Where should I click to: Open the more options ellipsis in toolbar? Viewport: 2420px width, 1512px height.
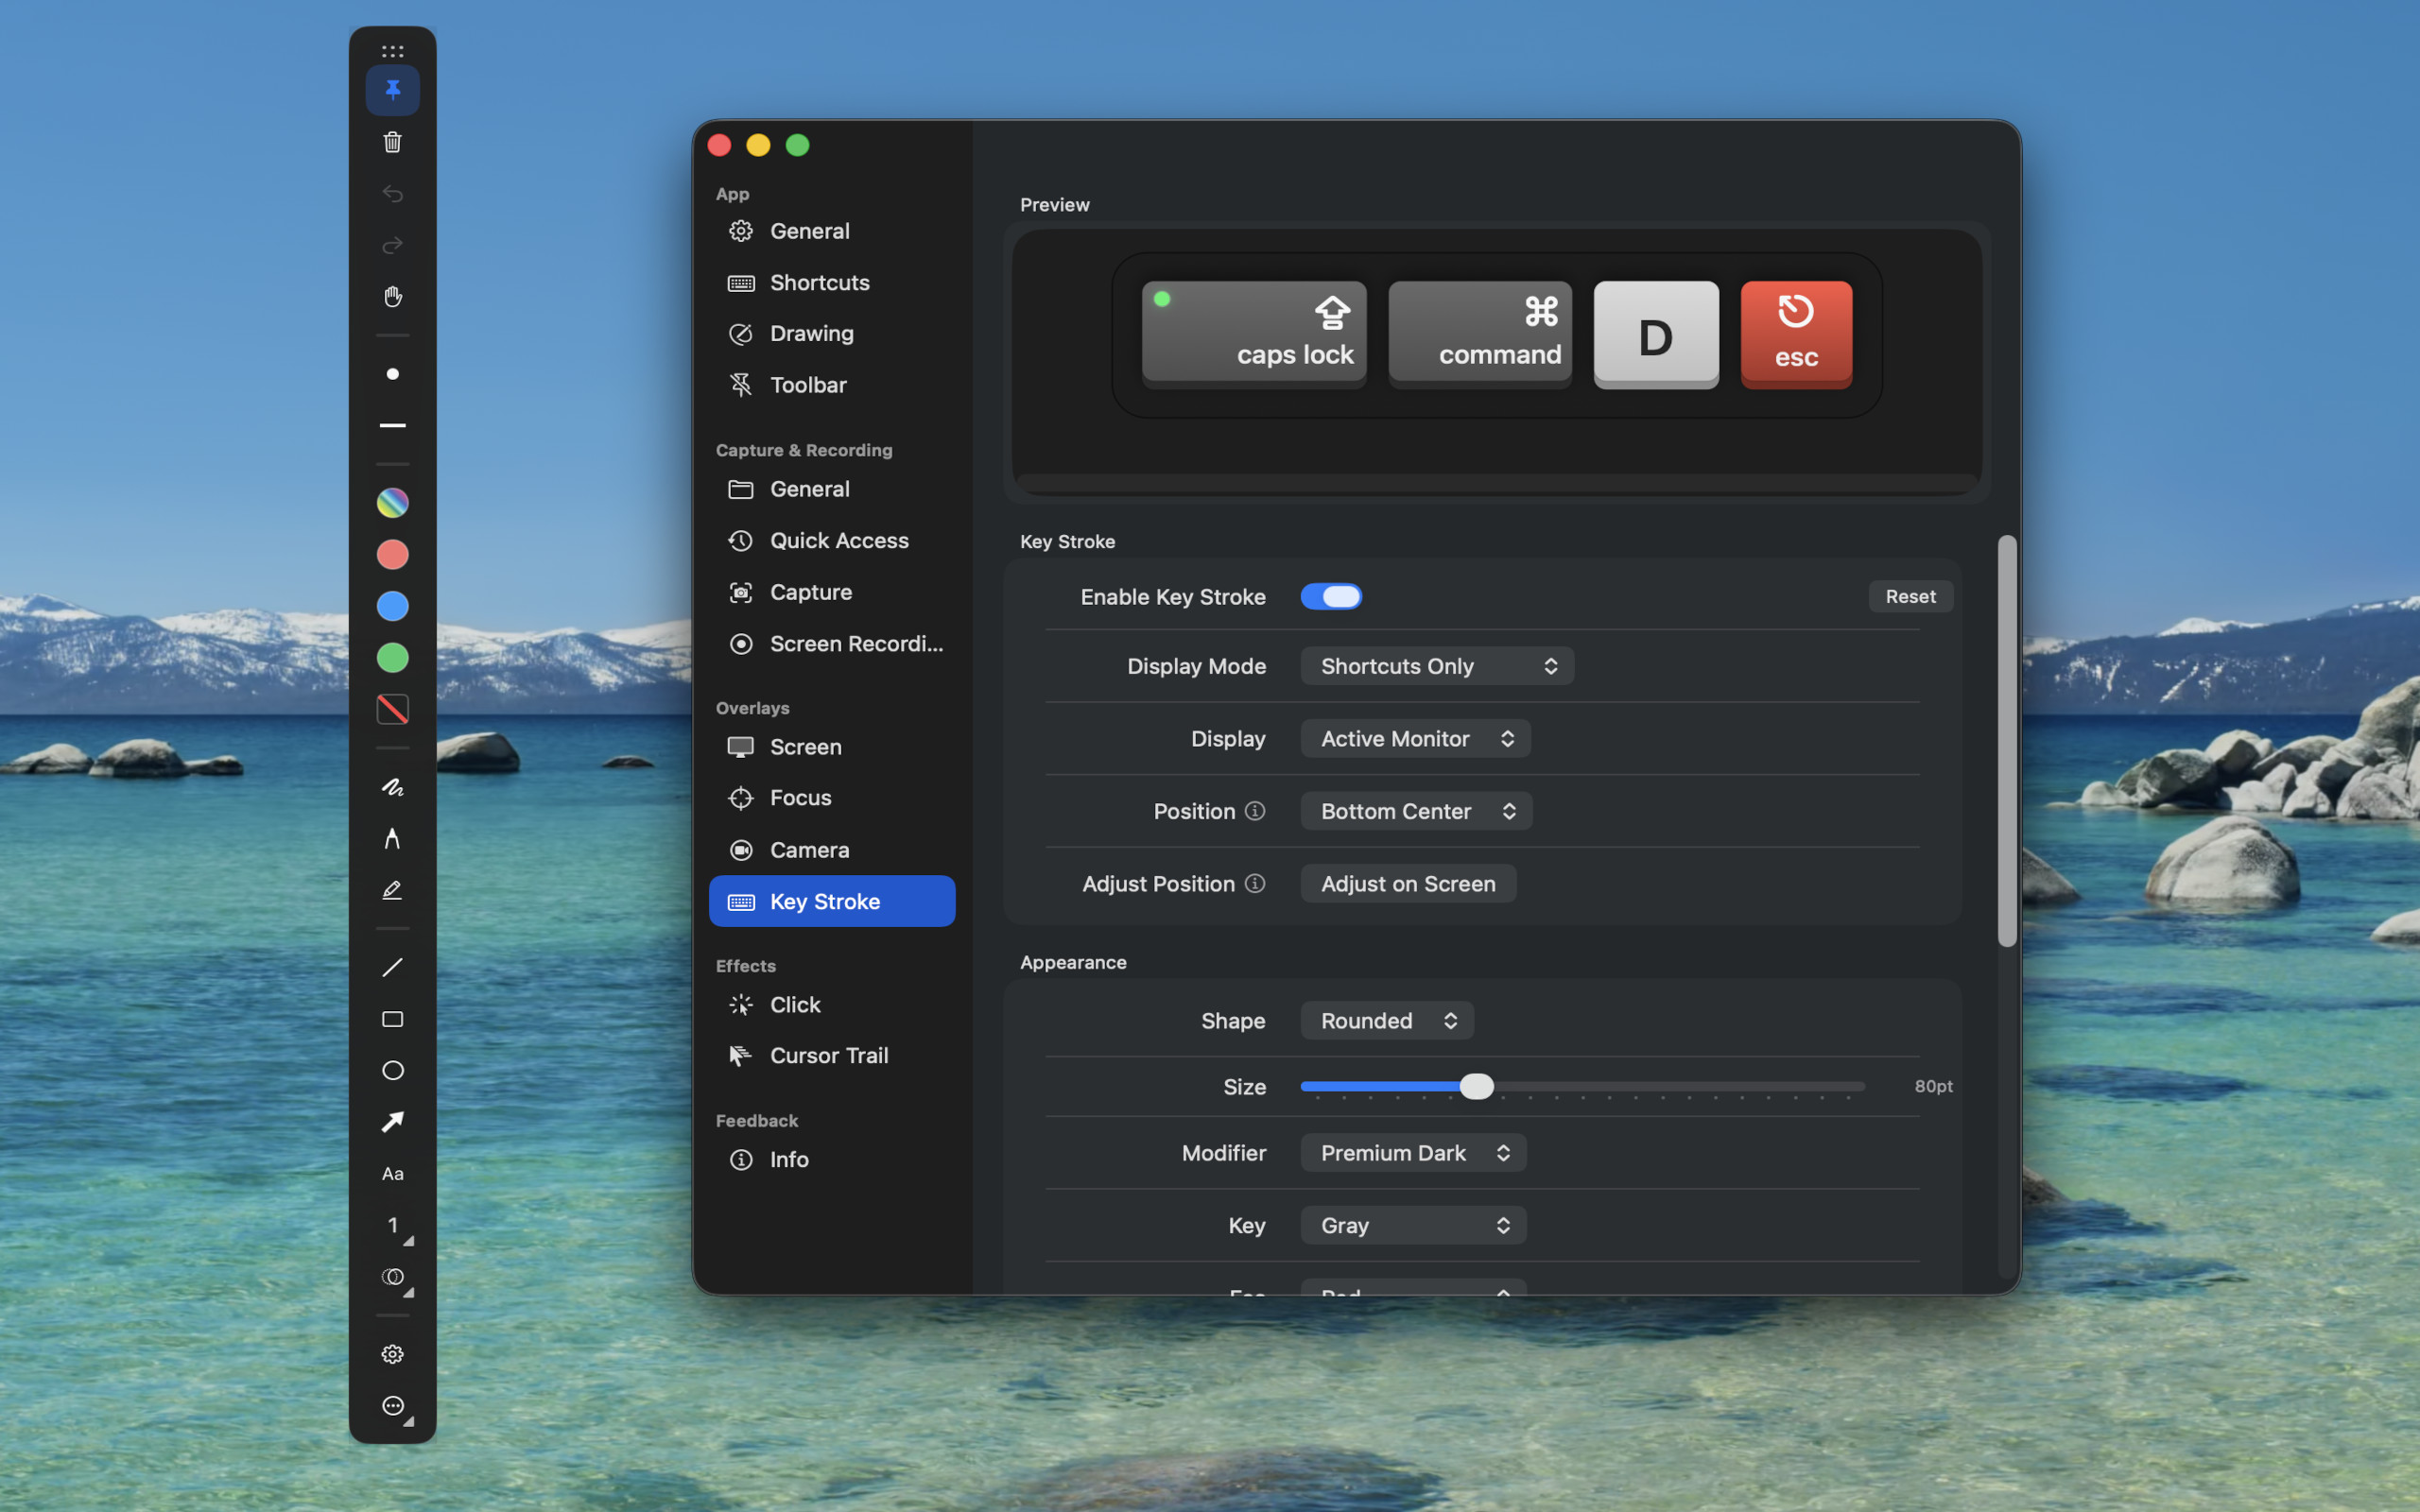(392, 1406)
